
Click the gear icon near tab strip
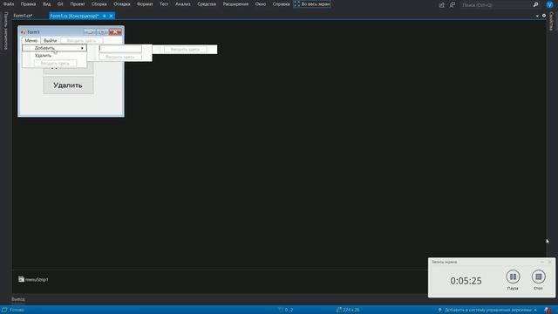click(544, 16)
